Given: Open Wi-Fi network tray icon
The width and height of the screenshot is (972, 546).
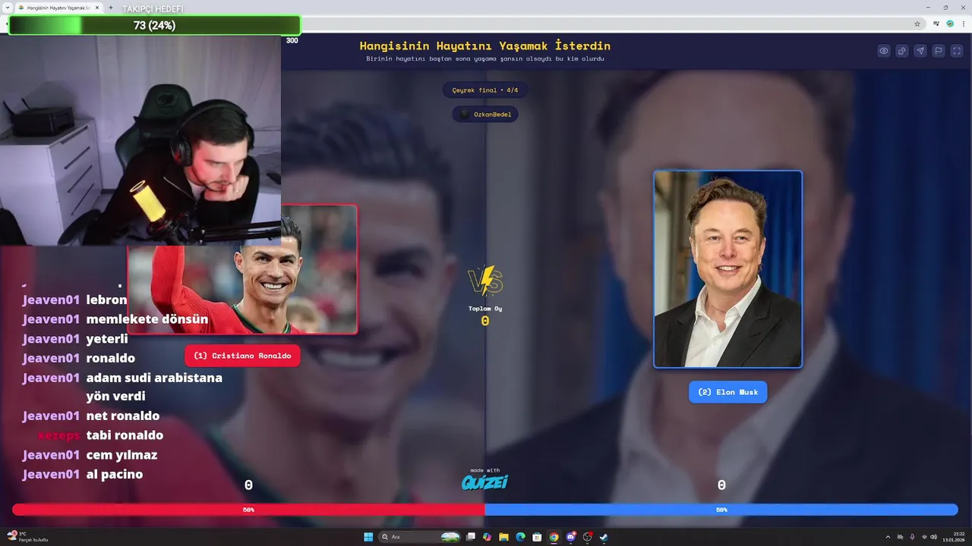Looking at the screenshot, I should pos(924,537).
